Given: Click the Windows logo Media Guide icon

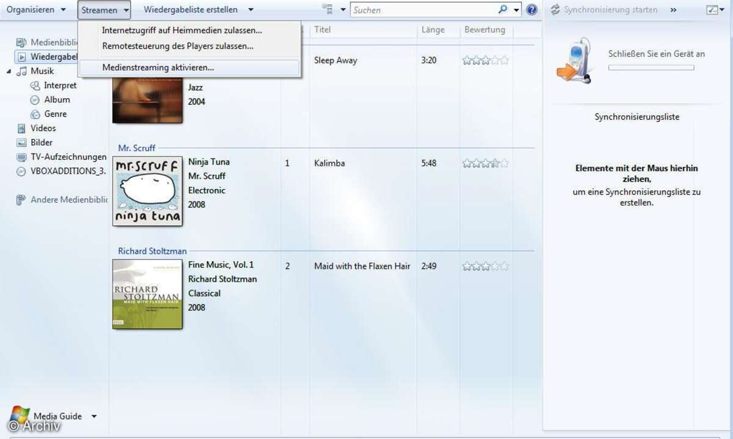Looking at the screenshot, I should coord(20,415).
